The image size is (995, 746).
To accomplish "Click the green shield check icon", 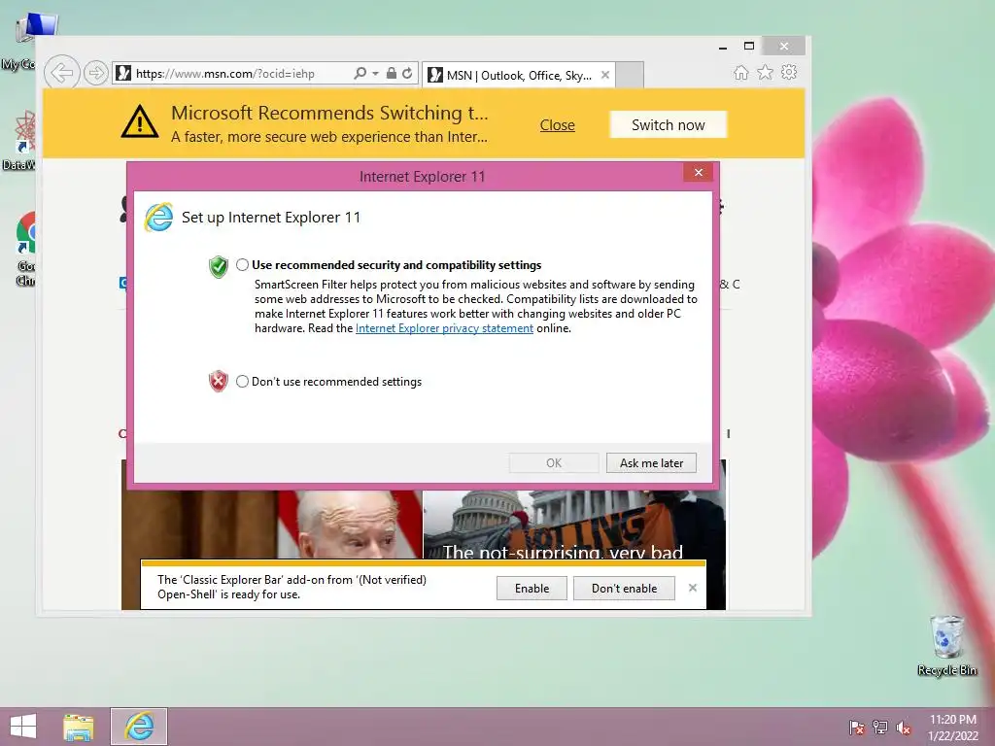I will click(x=219, y=267).
